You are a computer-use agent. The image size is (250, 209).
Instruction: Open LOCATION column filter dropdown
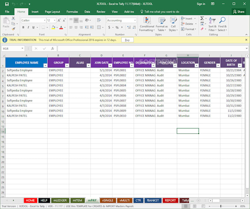click(196, 65)
